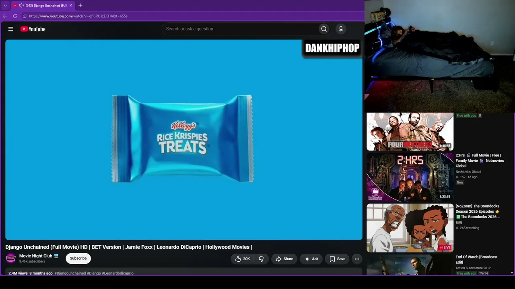This screenshot has height=289, width=515.
Task: Click the LIVE badge on the Boondocks thumbnail
Action: [445, 248]
